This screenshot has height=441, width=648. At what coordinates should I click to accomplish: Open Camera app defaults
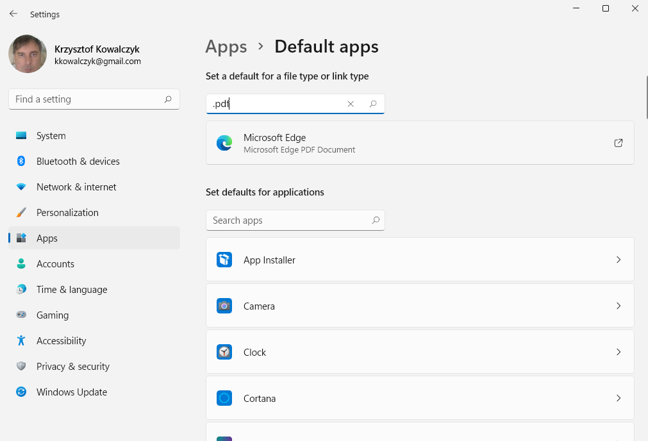click(x=420, y=306)
